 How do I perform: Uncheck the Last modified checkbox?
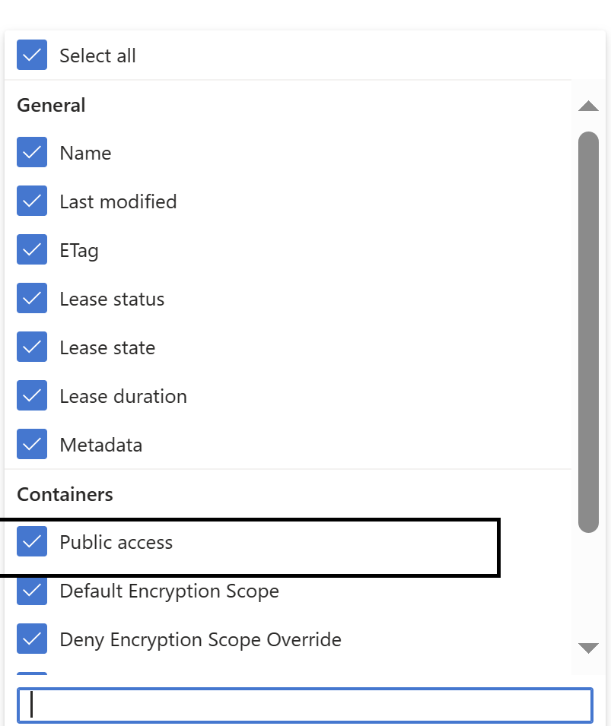(x=31, y=201)
